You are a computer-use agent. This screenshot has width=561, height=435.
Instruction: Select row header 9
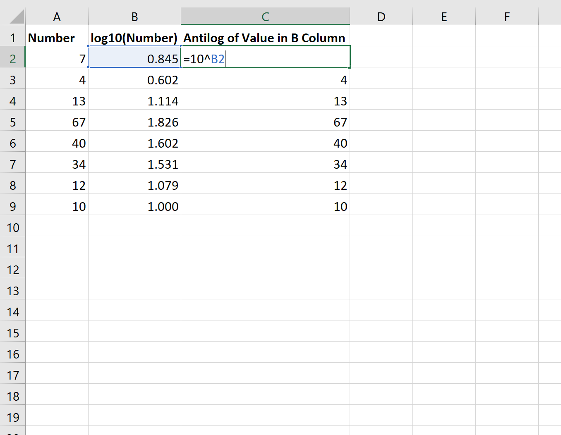[x=12, y=206]
